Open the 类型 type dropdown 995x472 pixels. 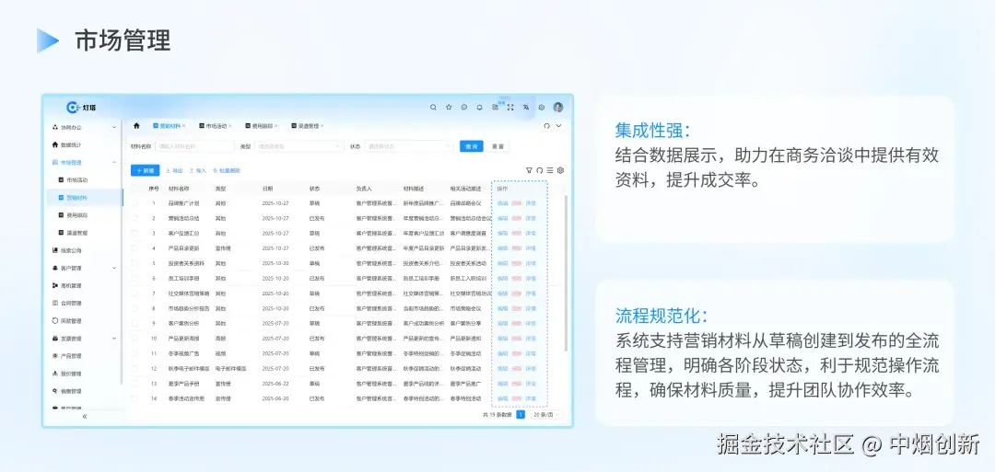[298, 146]
